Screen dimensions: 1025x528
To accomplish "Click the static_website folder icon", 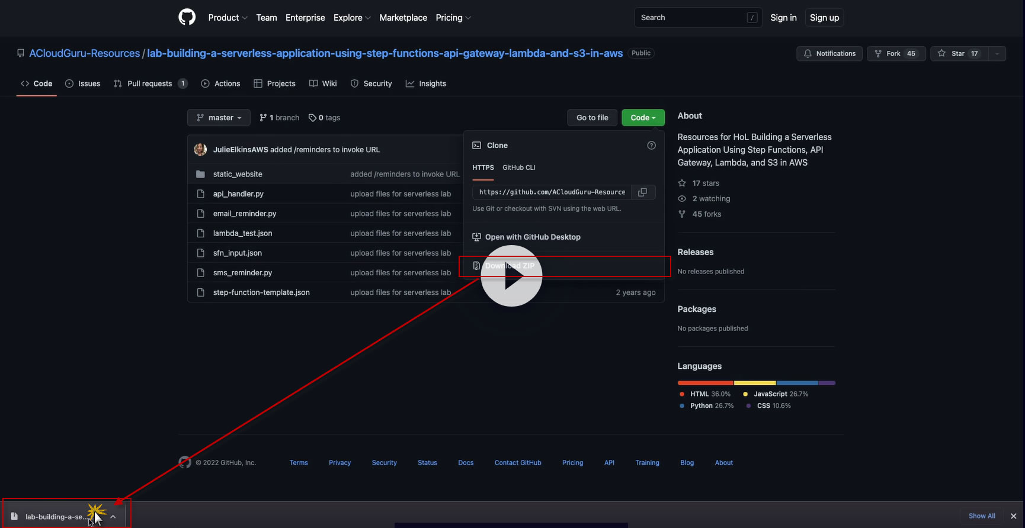I will [x=200, y=174].
